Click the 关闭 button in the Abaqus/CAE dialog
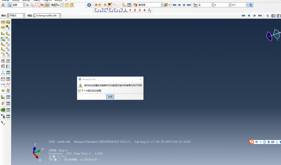The height and width of the screenshot is (165, 281). coord(110,97)
